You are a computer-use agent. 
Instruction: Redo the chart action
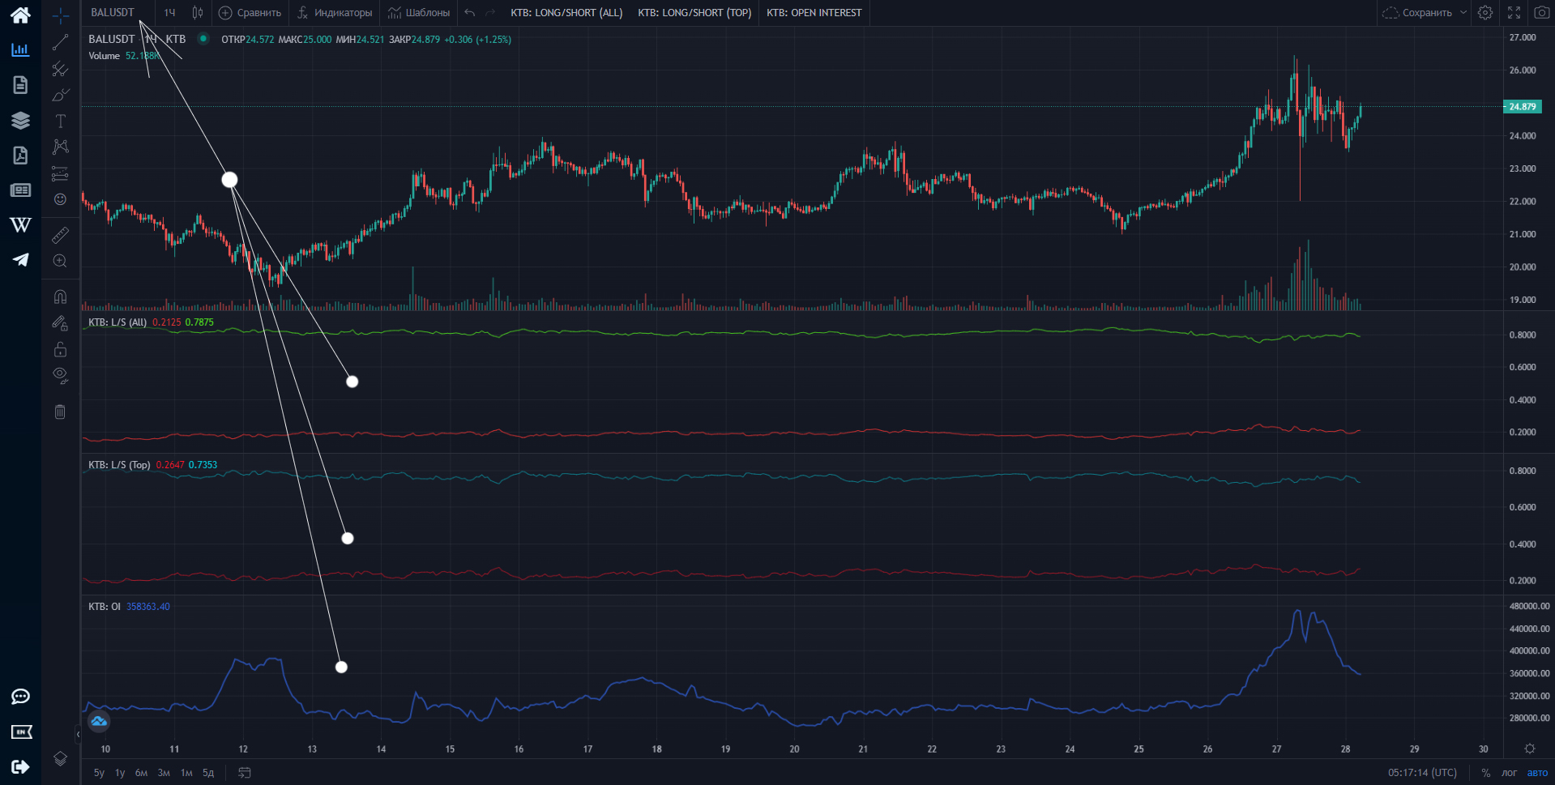click(490, 13)
